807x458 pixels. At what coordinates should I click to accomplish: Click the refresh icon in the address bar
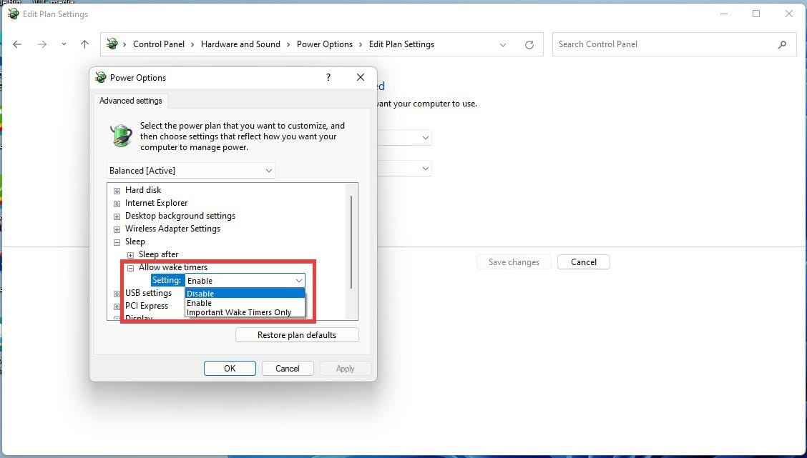[x=529, y=44]
